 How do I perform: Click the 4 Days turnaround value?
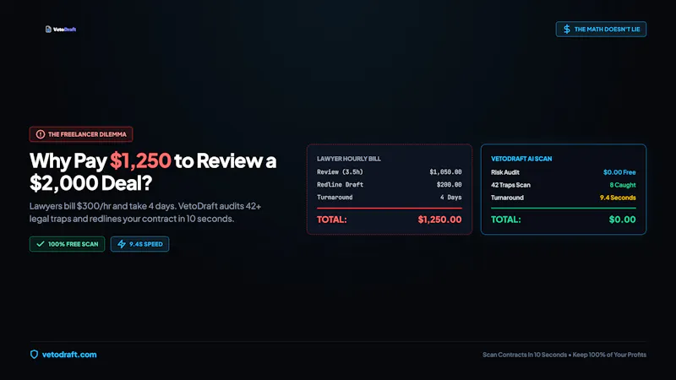(x=450, y=198)
